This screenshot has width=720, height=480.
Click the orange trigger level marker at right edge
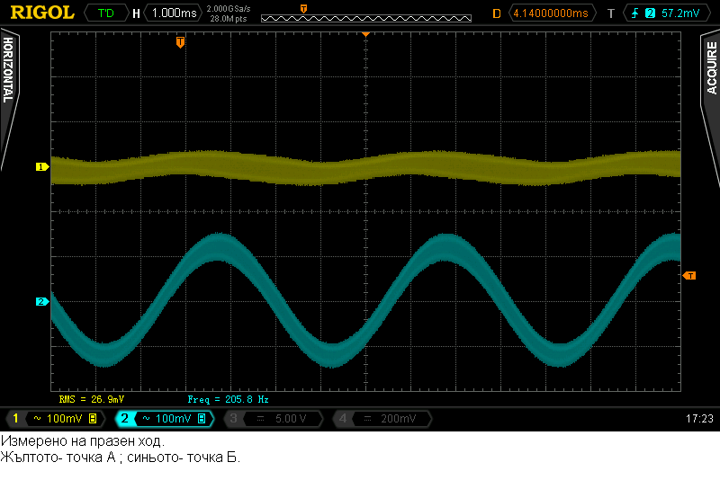tap(689, 276)
